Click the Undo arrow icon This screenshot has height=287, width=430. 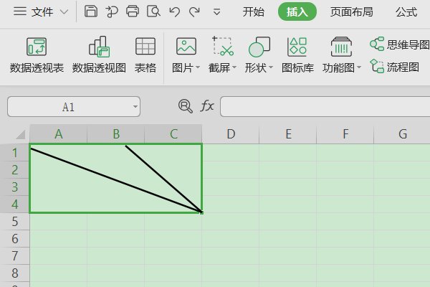point(174,11)
